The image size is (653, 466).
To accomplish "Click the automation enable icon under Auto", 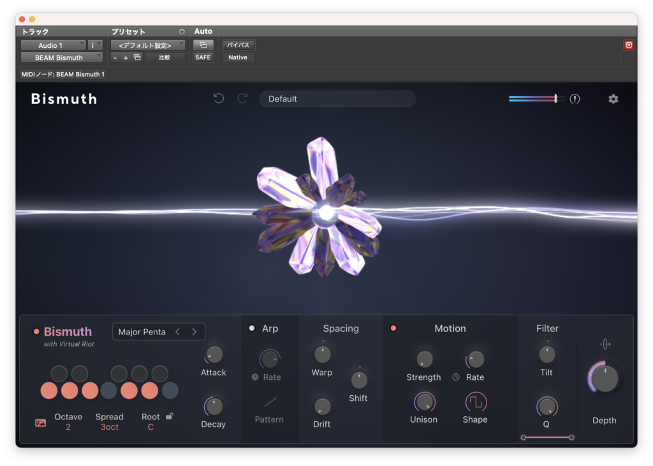I will [203, 45].
